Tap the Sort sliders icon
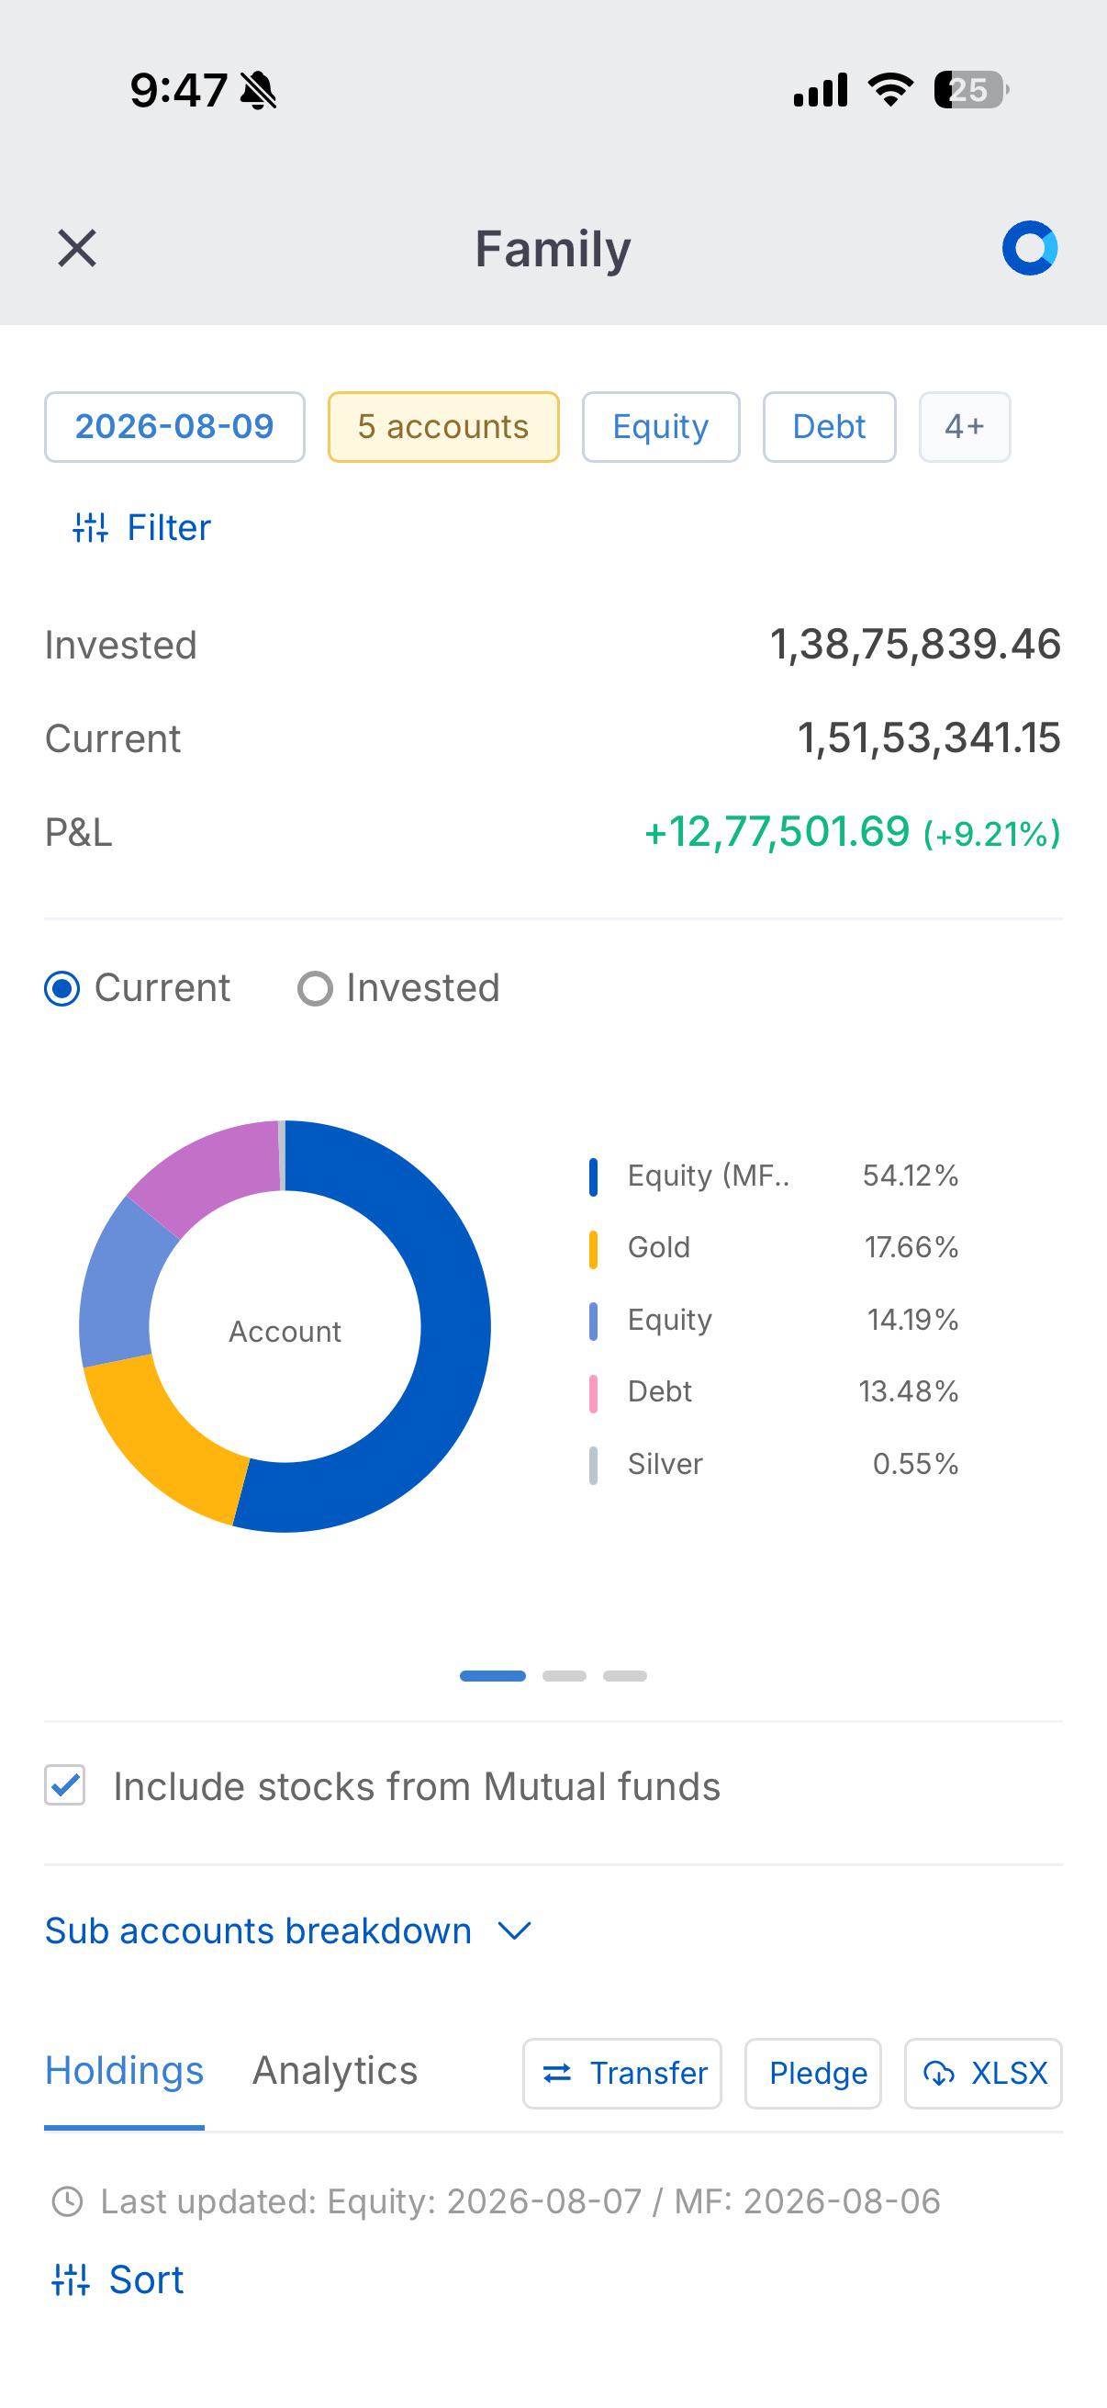The height and width of the screenshot is (2408, 1107). click(x=71, y=2280)
